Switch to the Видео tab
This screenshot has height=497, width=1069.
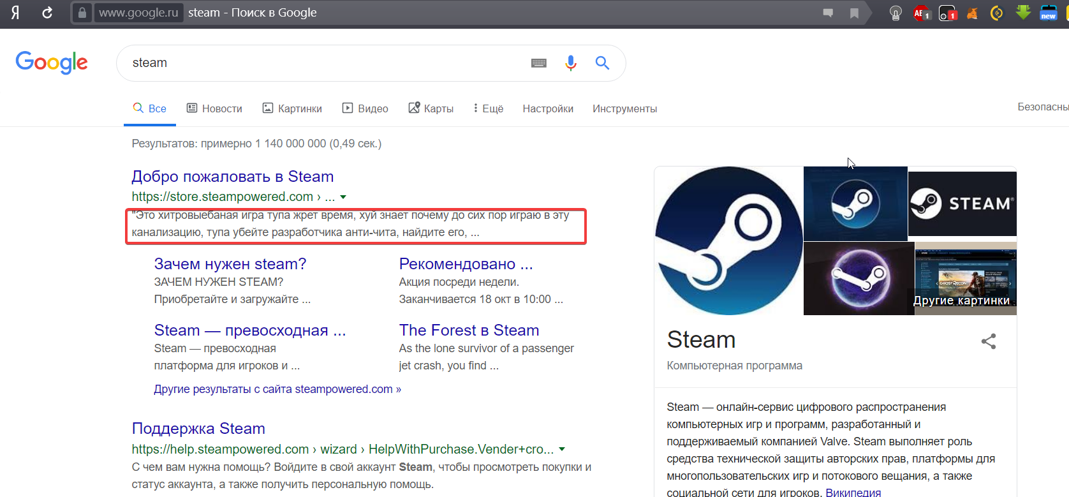(x=365, y=108)
